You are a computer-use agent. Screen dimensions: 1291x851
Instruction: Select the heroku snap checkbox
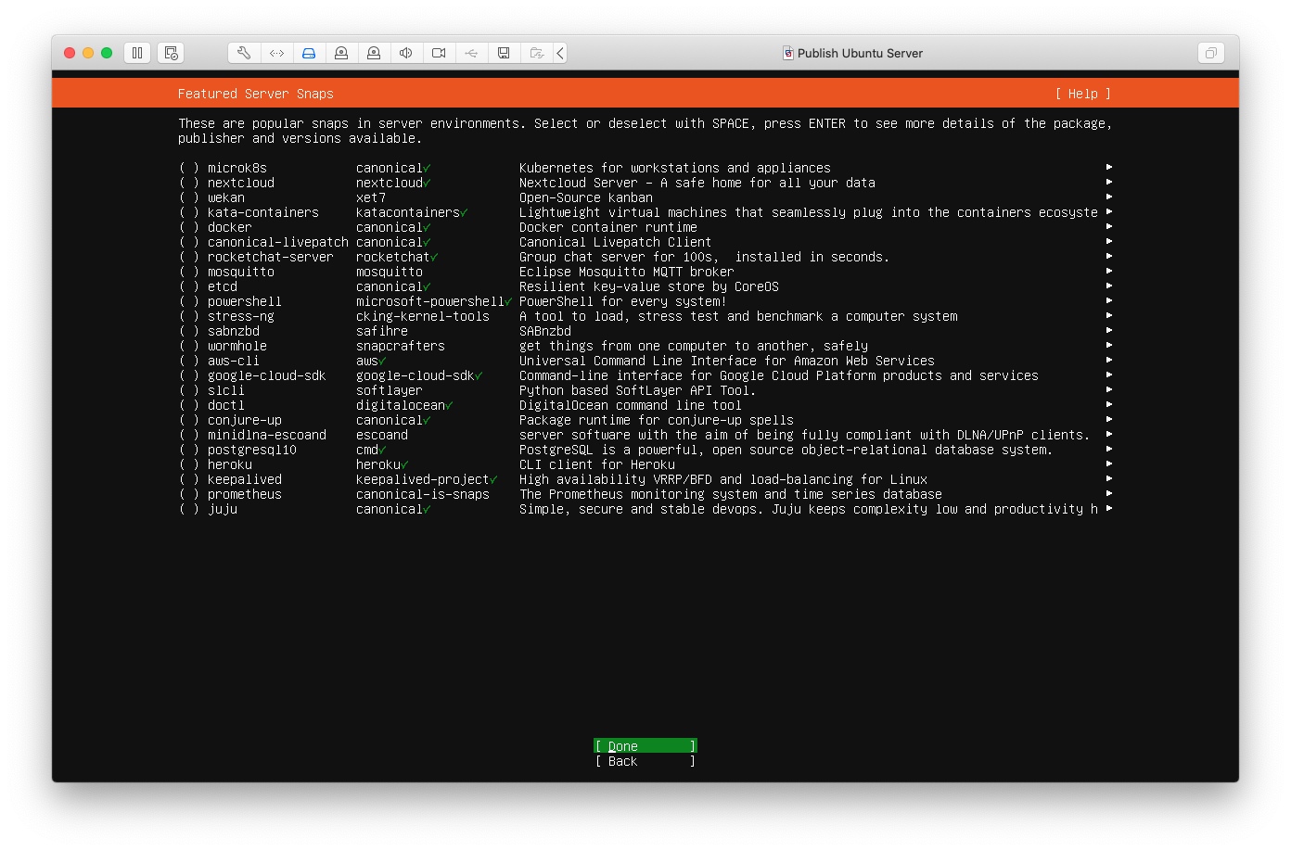tap(189, 464)
